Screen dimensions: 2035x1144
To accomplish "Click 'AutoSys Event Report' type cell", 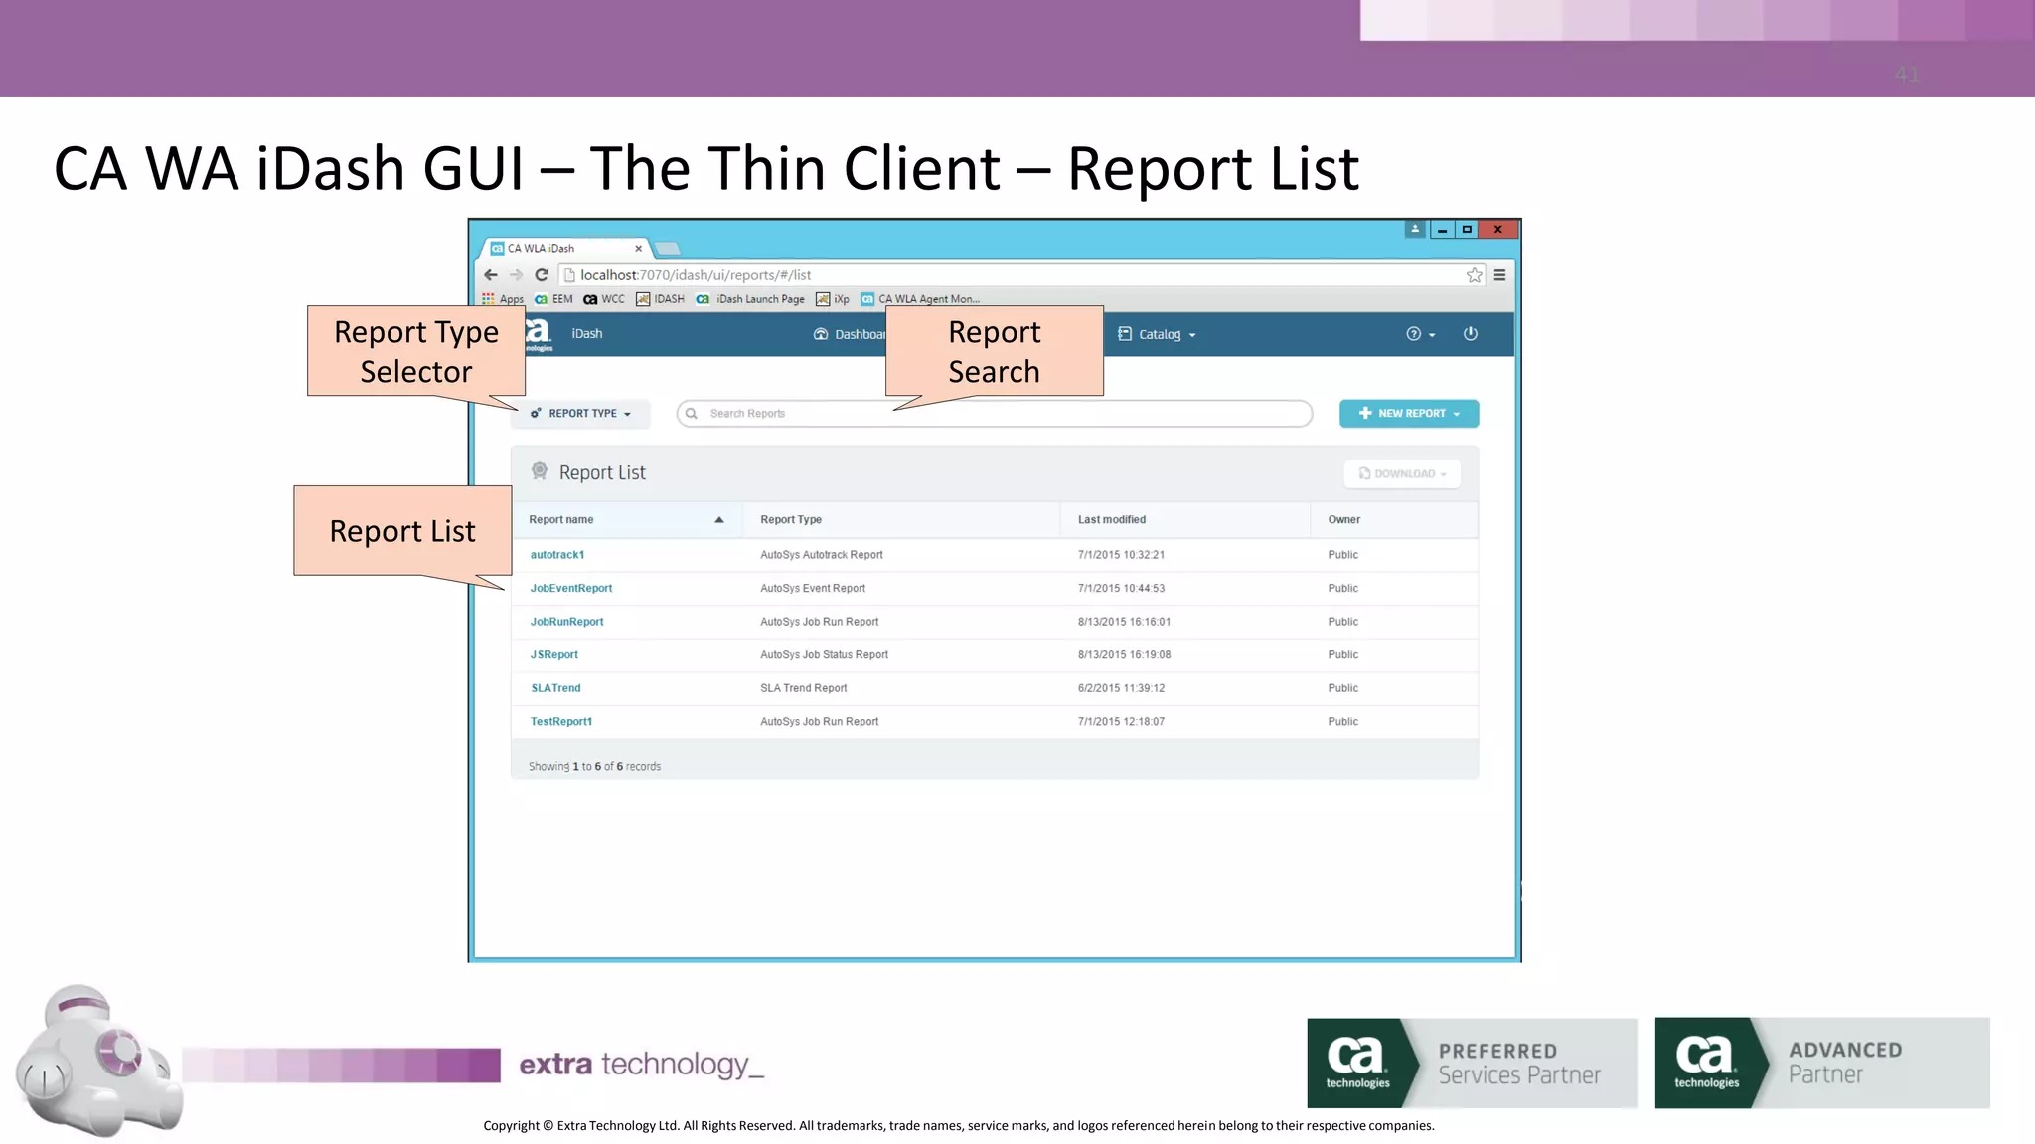I will pyautogui.click(x=813, y=589).
